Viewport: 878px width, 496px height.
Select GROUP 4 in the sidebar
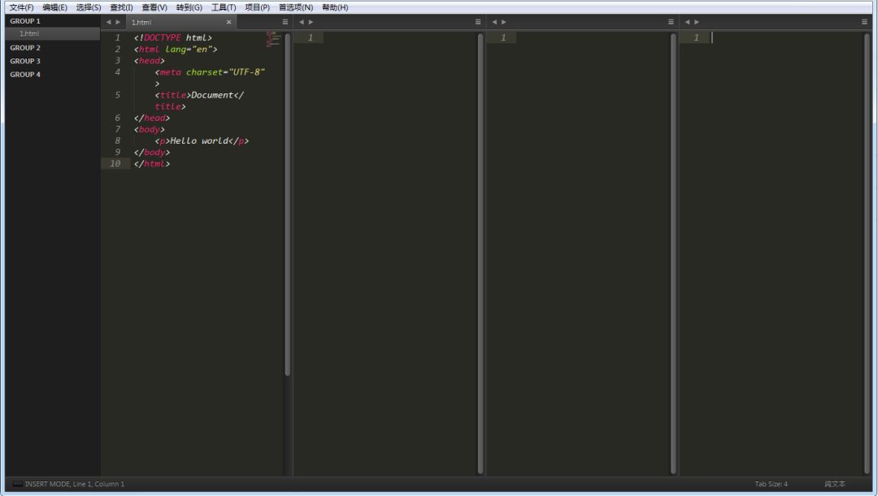(25, 75)
